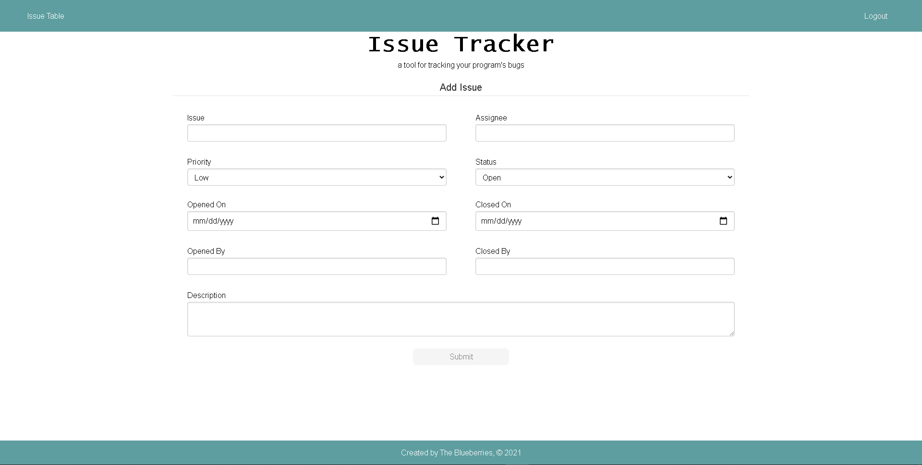Viewport: 922px width, 465px height.
Task: Click the Description field label
Action: click(x=206, y=295)
